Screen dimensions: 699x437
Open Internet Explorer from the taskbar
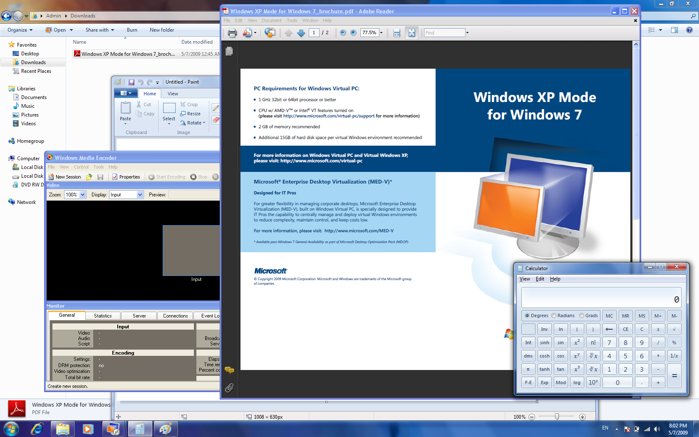pyautogui.click(x=37, y=429)
